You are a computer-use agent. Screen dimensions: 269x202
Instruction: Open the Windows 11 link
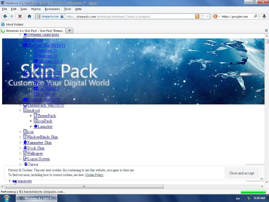pyautogui.click(x=45, y=50)
